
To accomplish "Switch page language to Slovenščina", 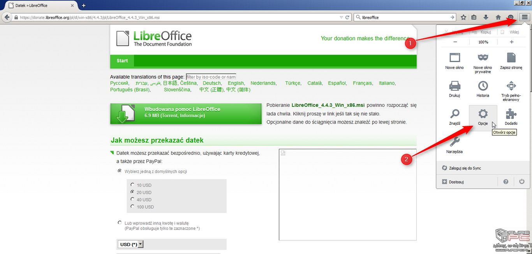I will click(177, 90).
